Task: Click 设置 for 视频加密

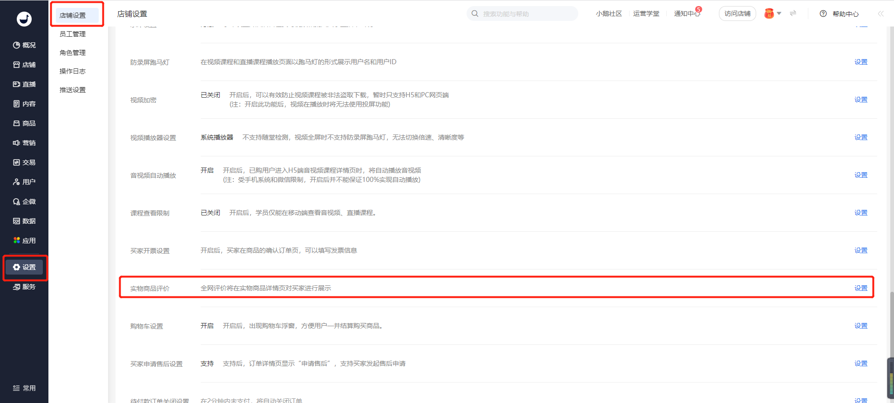Action: pos(861,100)
